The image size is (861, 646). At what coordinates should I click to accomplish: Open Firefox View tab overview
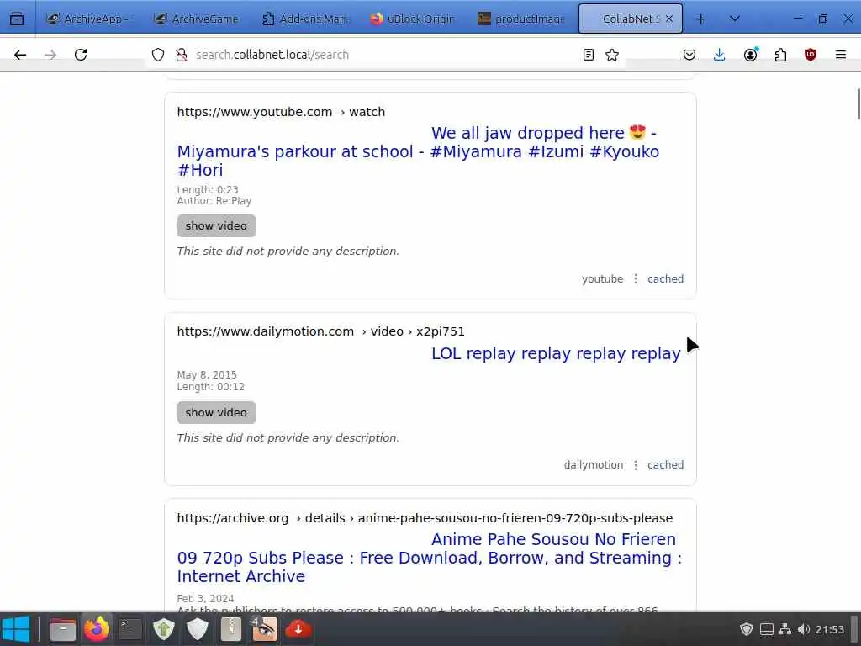(17, 19)
